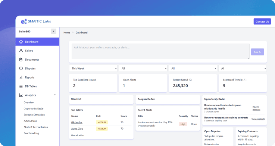Open Dashboard in the sidebar
275x146 pixels.
(x=37, y=42)
